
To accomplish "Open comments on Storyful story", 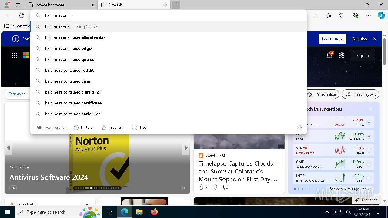I will tap(226, 187).
